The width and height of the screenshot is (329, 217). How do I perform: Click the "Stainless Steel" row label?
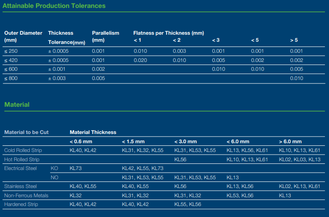[21, 186]
